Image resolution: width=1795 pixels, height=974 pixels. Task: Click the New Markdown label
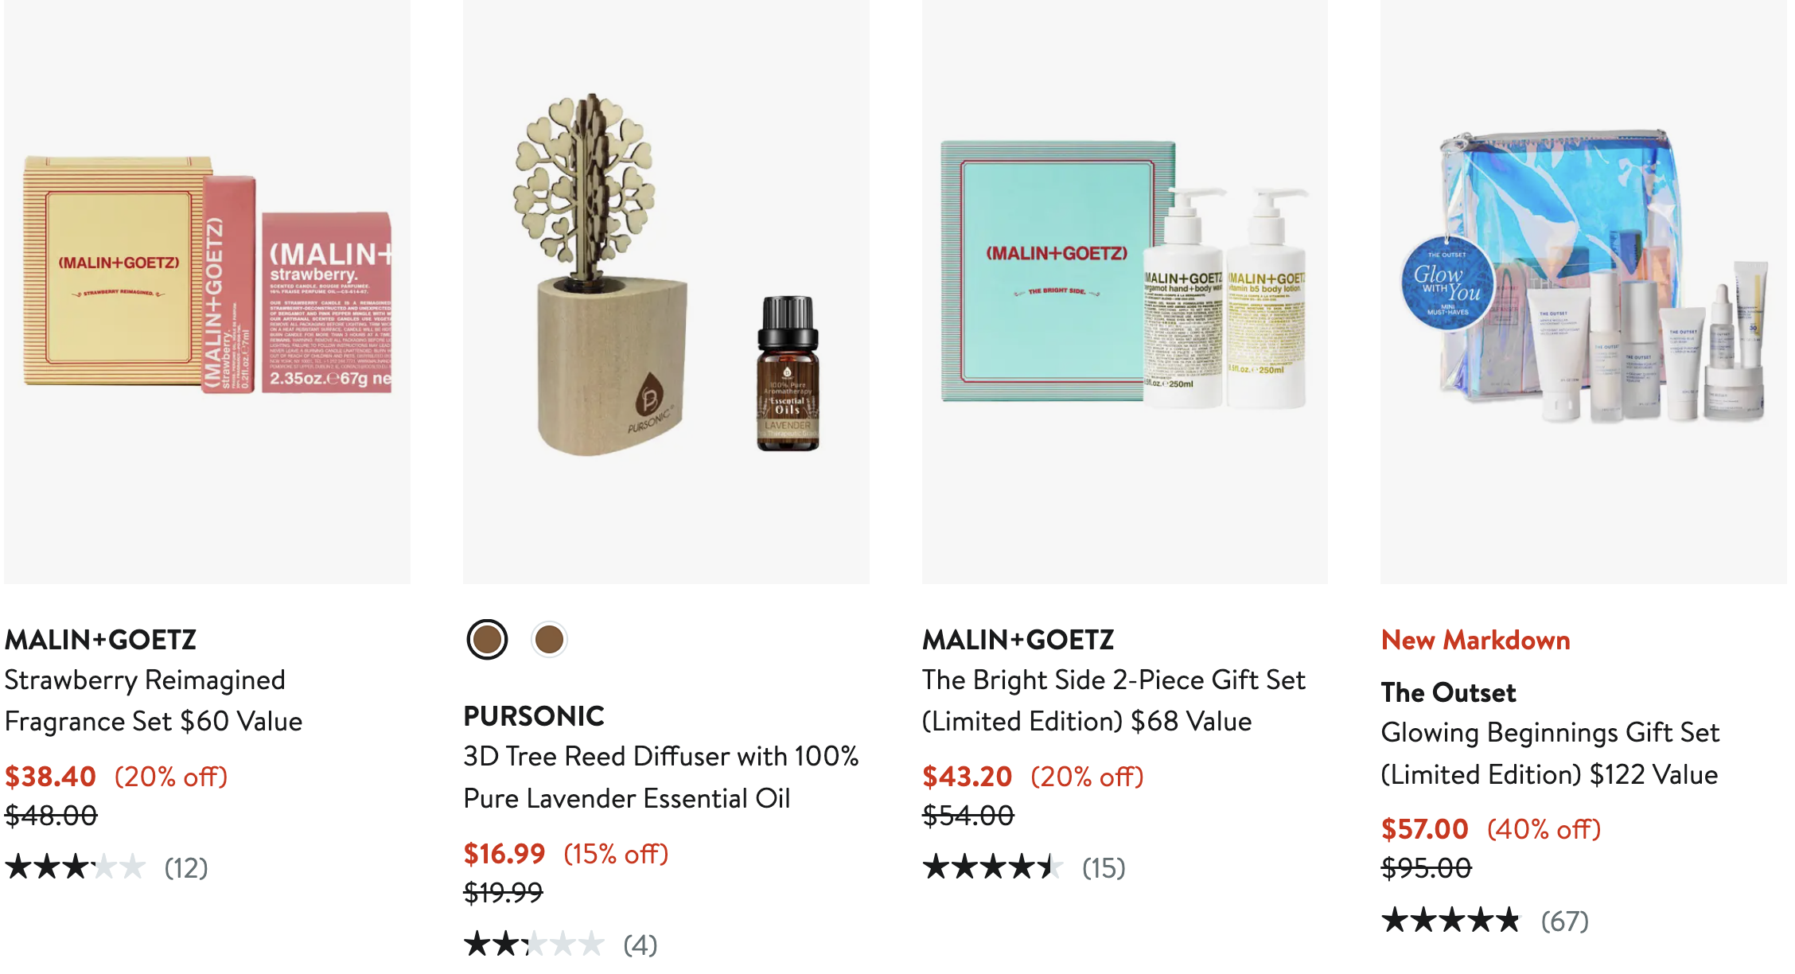(1476, 640)
